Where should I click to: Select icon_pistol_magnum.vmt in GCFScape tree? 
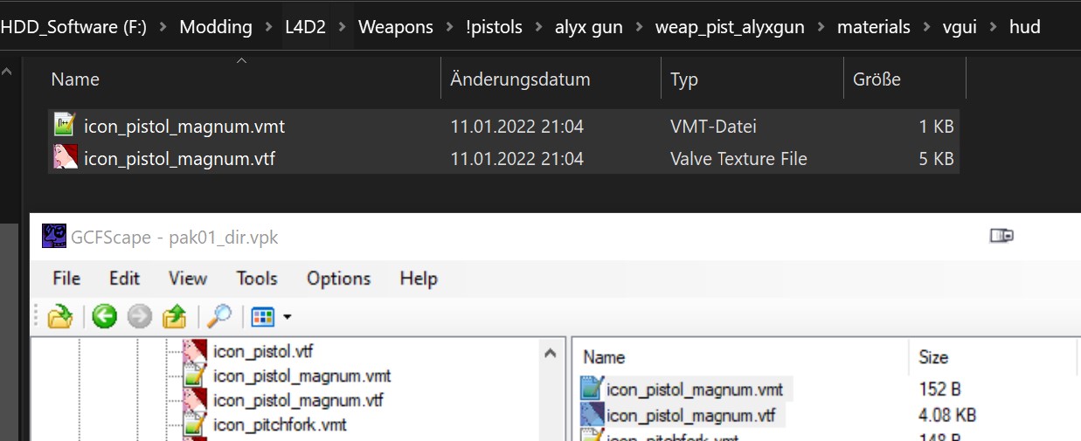[x=301, y=376]
